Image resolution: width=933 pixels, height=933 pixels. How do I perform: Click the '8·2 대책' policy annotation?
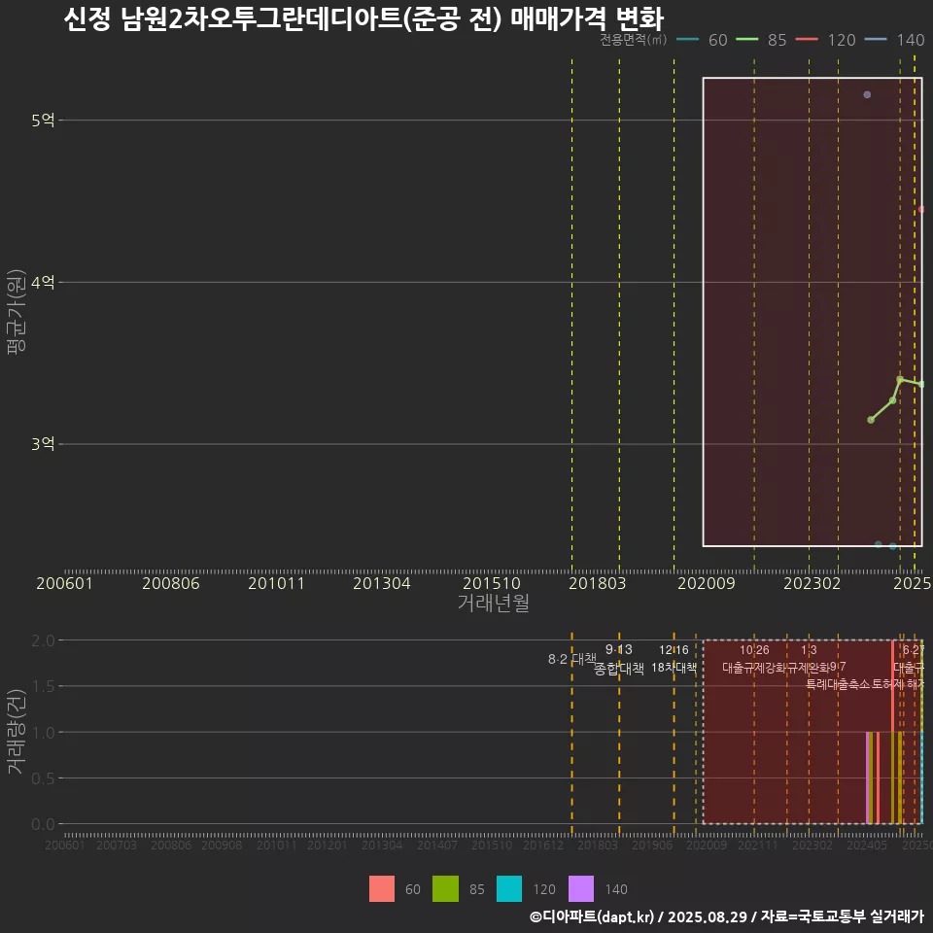(572, 659)
